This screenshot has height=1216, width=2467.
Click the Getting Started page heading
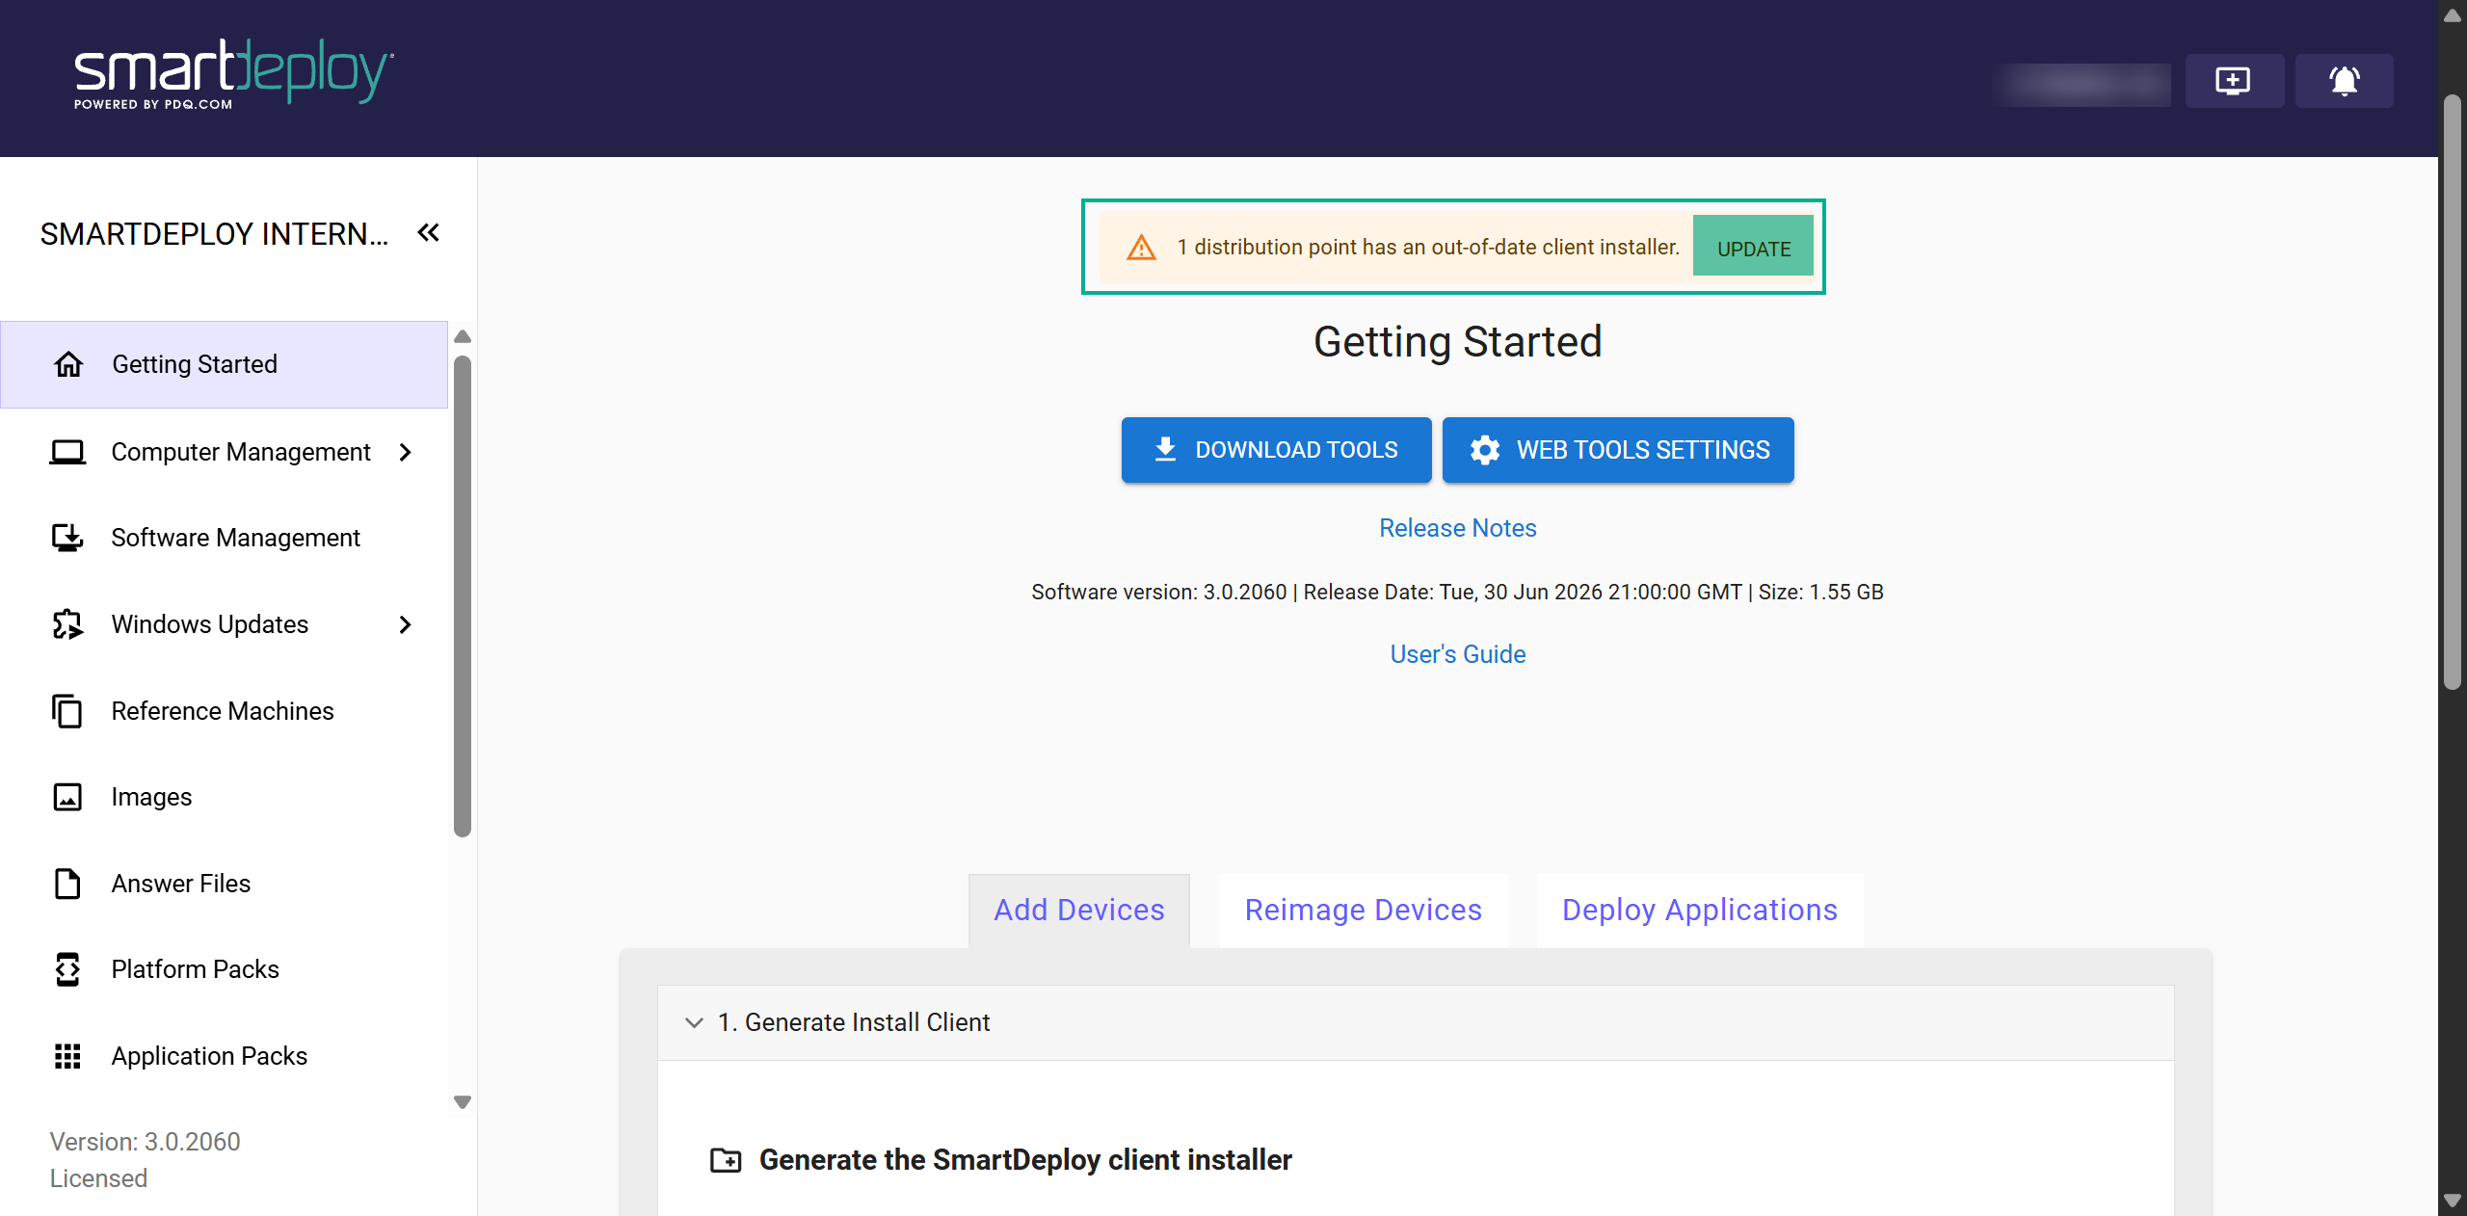[1457, 342]
